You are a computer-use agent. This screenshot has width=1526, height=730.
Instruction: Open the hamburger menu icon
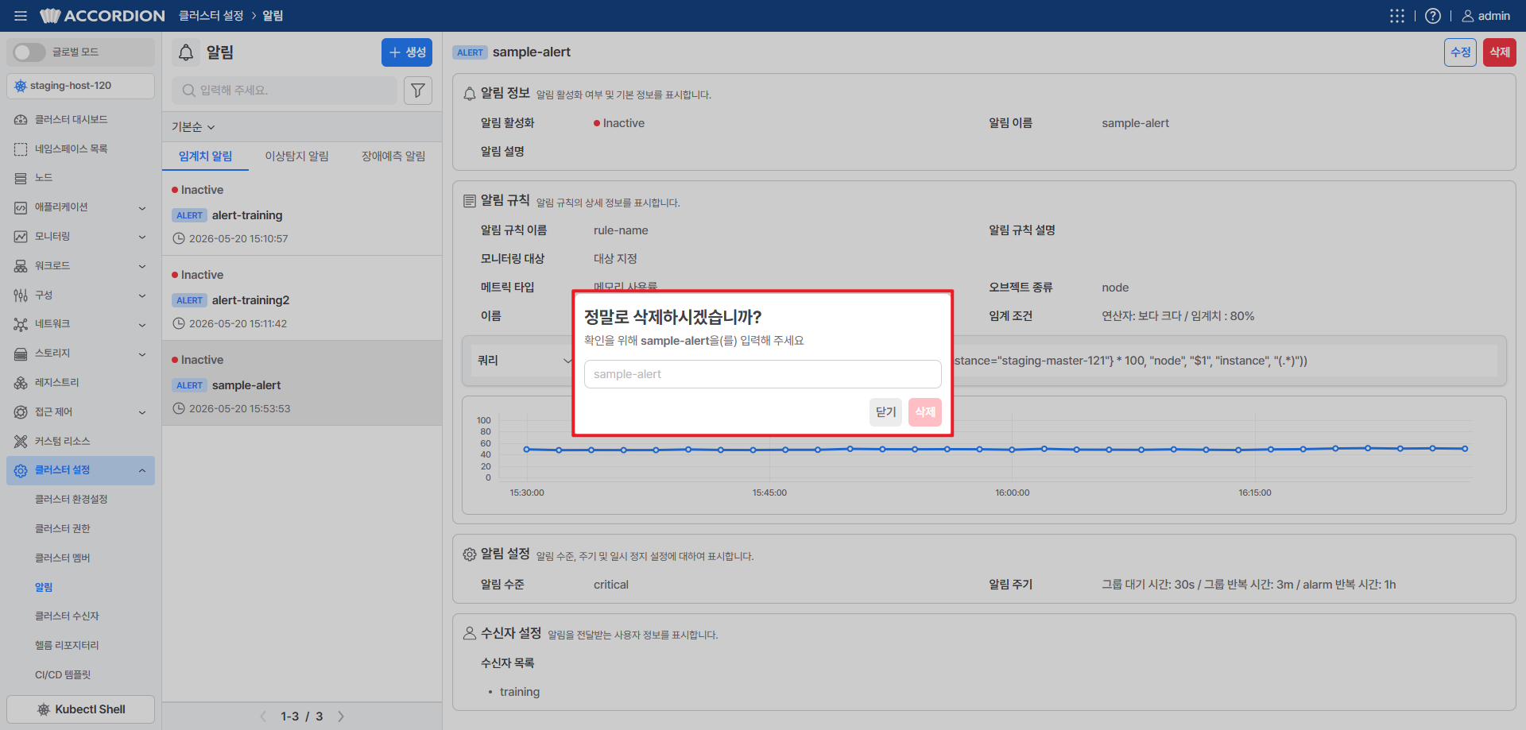coord(21,16)
